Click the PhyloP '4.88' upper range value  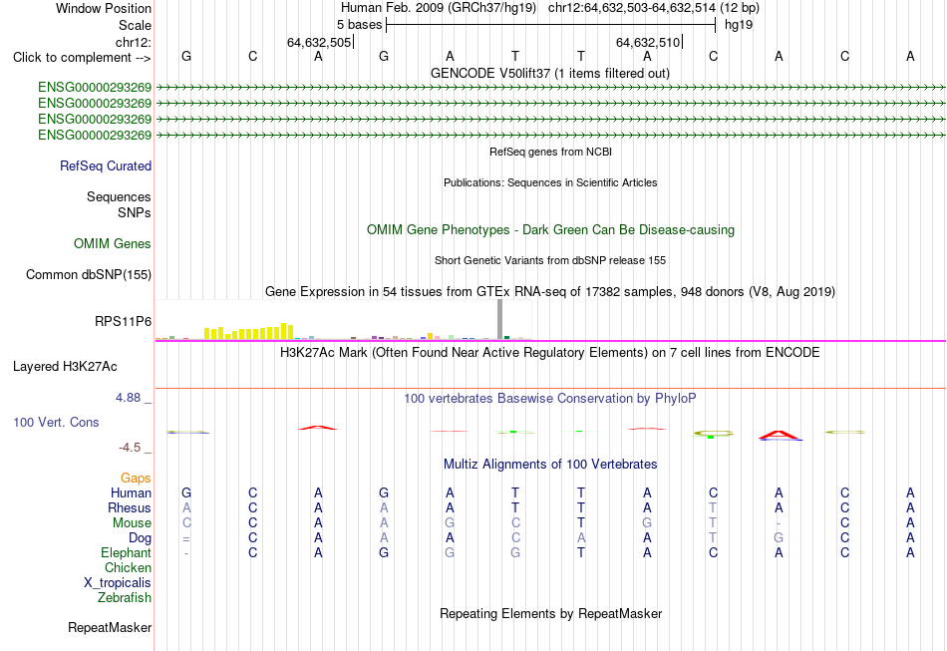128,398
